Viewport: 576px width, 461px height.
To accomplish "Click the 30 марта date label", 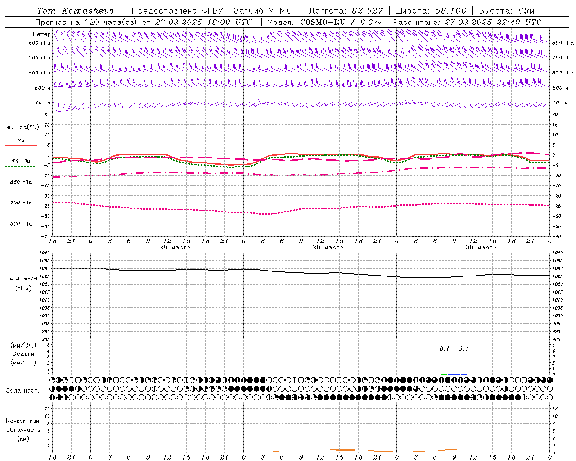I will pos(481,248).
